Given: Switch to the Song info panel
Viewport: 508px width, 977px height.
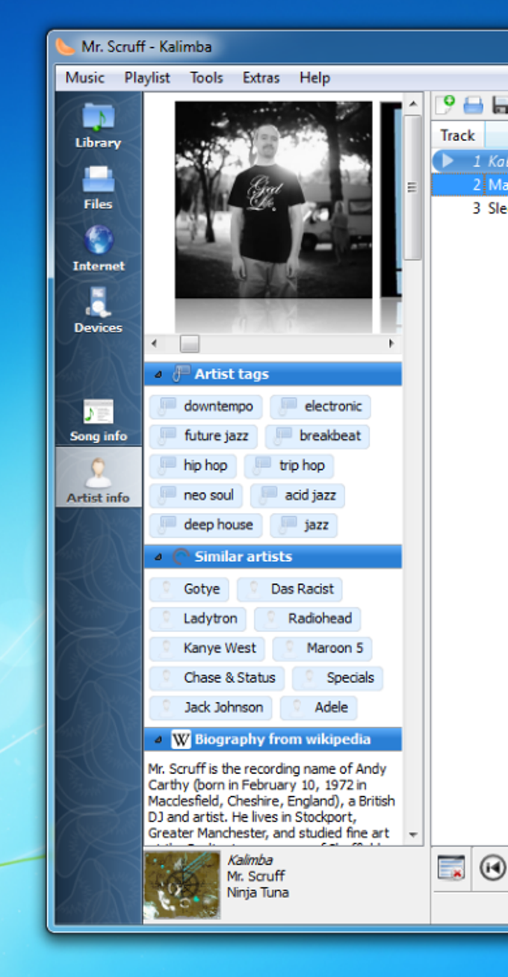Looking at the screenshot, I should 98,420.
